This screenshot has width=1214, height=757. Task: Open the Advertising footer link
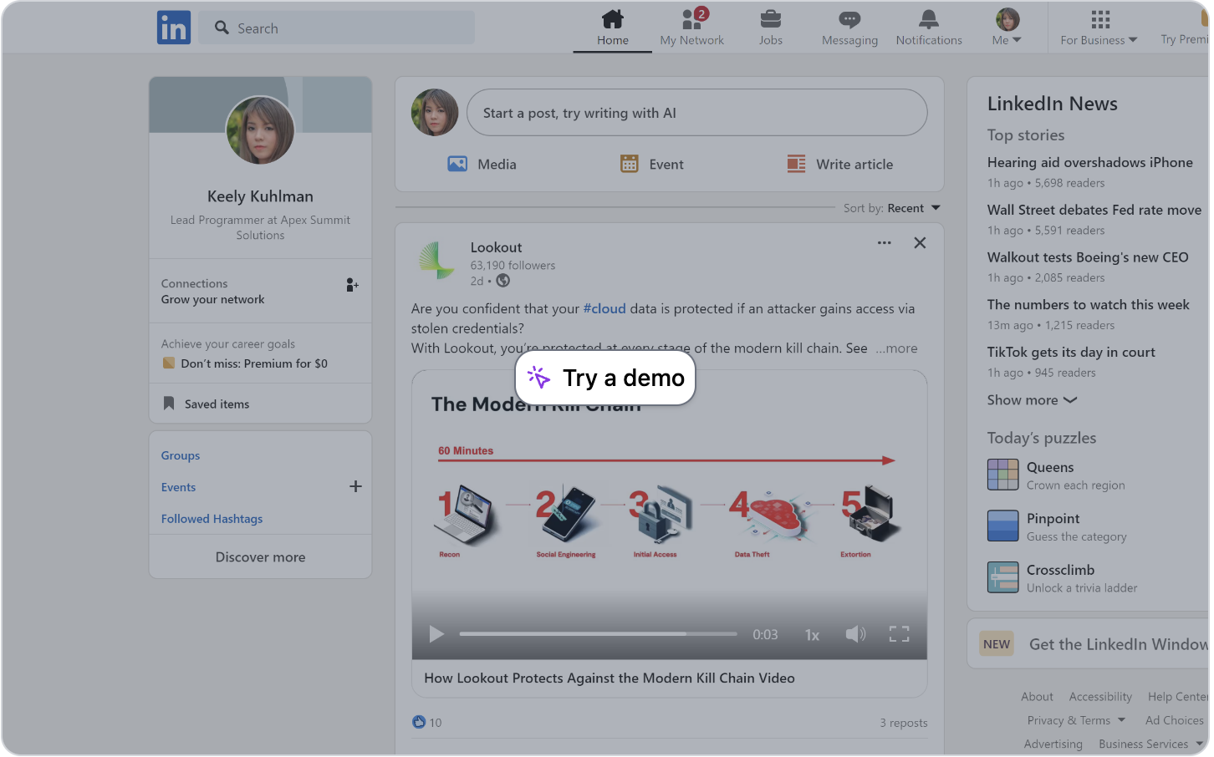pyautogui.click(x=1053, y=744)
